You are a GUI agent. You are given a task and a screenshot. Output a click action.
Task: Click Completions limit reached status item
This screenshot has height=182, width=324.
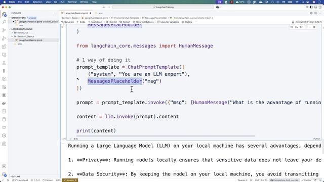coord(285,180)
